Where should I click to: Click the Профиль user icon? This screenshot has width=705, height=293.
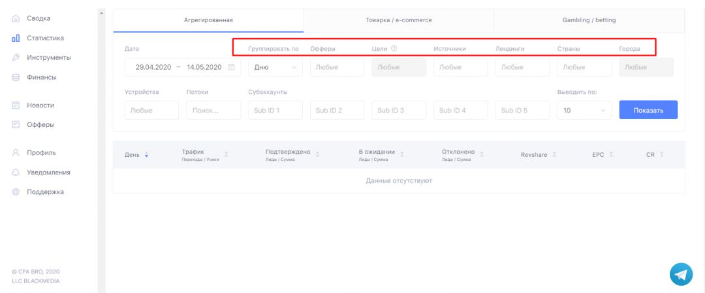[x=16, y=152]
